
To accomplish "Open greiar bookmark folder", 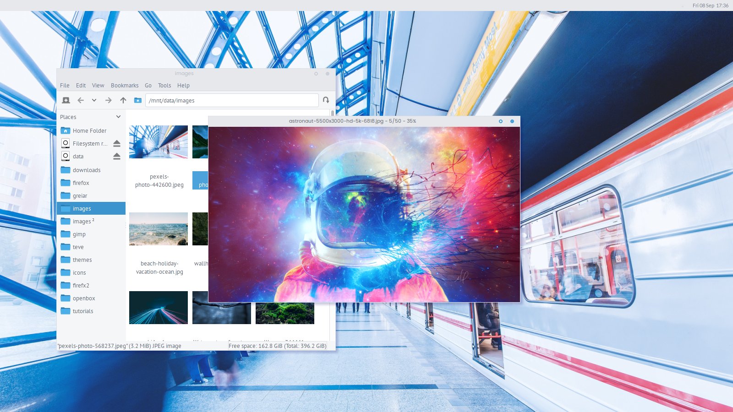I will coord(91,196).
